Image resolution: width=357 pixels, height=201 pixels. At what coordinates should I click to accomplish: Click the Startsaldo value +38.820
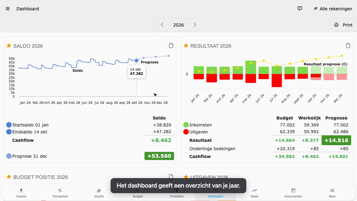(x=162, y=125)
